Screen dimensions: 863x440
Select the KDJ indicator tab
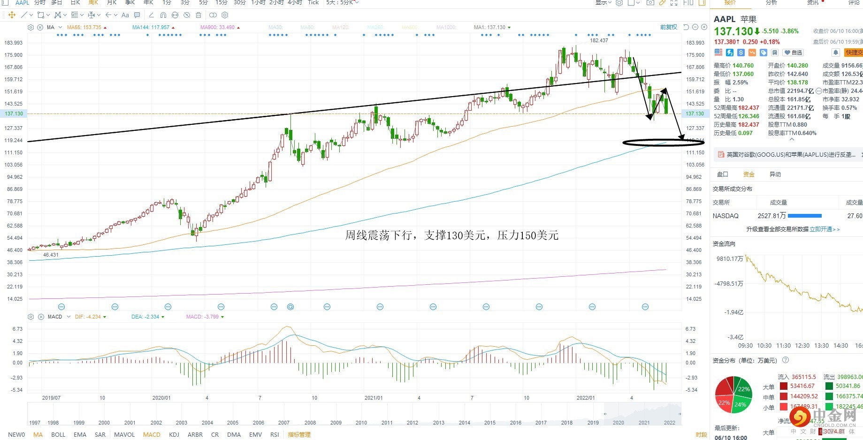[174, 434]
